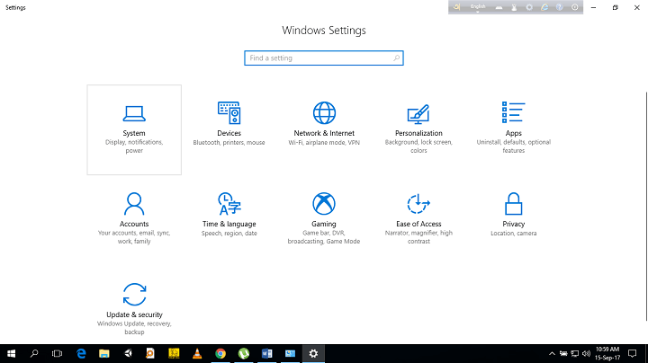Open the Action Center notifications icon
Screen dimensions: 648x363
(633, 353)
